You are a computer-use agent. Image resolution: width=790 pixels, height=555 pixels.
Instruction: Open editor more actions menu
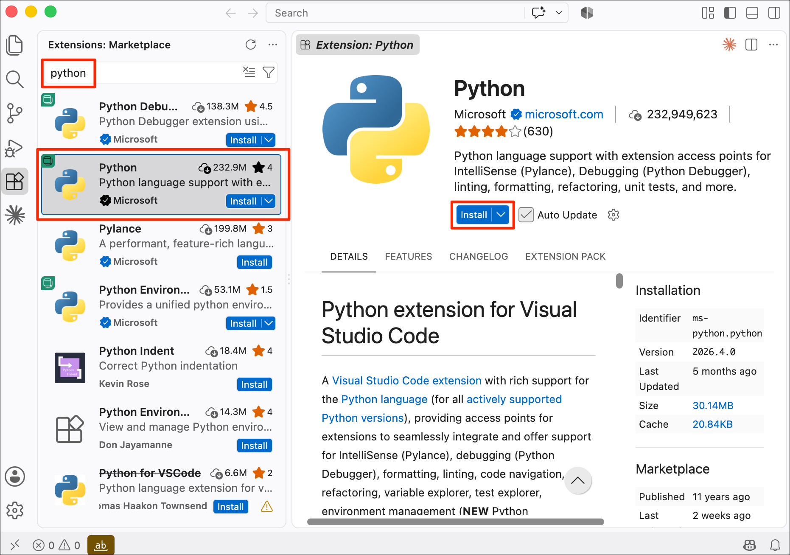click(773, 45)
